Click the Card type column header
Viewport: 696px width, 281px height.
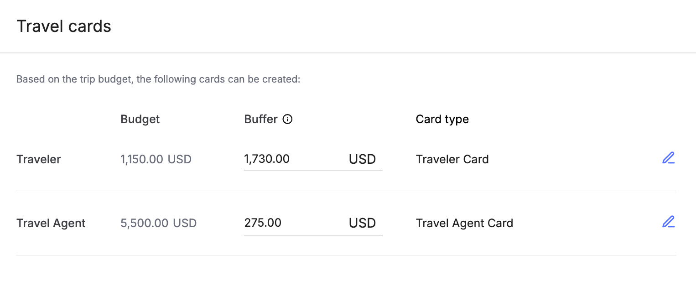442,120
